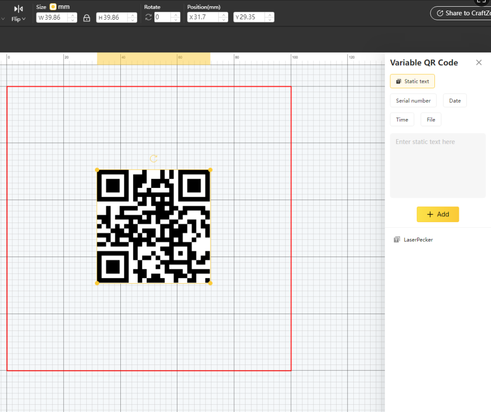This screenshot has width=491, height=412.
Task: Select the Time option
Action: coord(402,119)
